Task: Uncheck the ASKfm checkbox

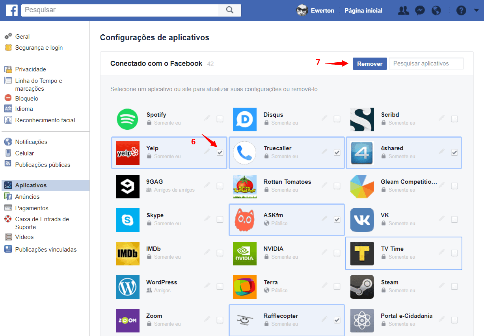Action: pyautogui.click(x=337, y=219)
